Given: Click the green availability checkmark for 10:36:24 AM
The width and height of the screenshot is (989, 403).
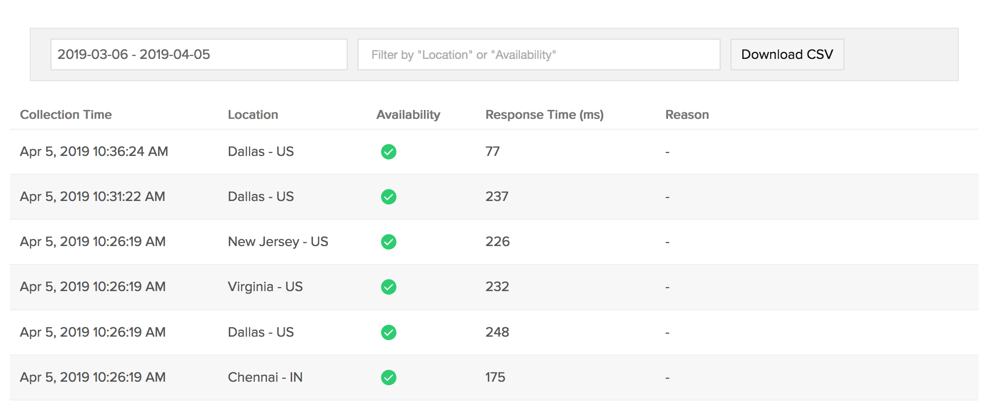Looking at the screenshot, I should click(x=389, y=151).
